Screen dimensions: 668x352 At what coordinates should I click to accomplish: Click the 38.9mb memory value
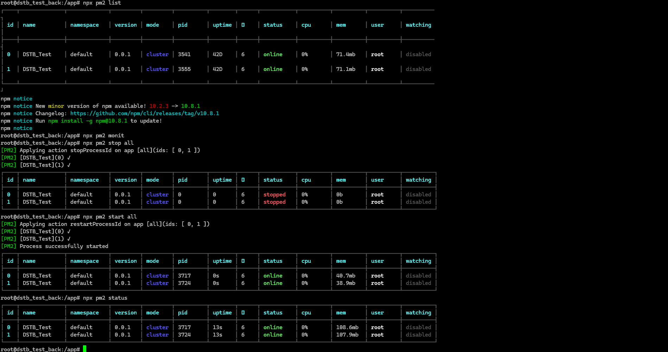(x=345, y=283)
